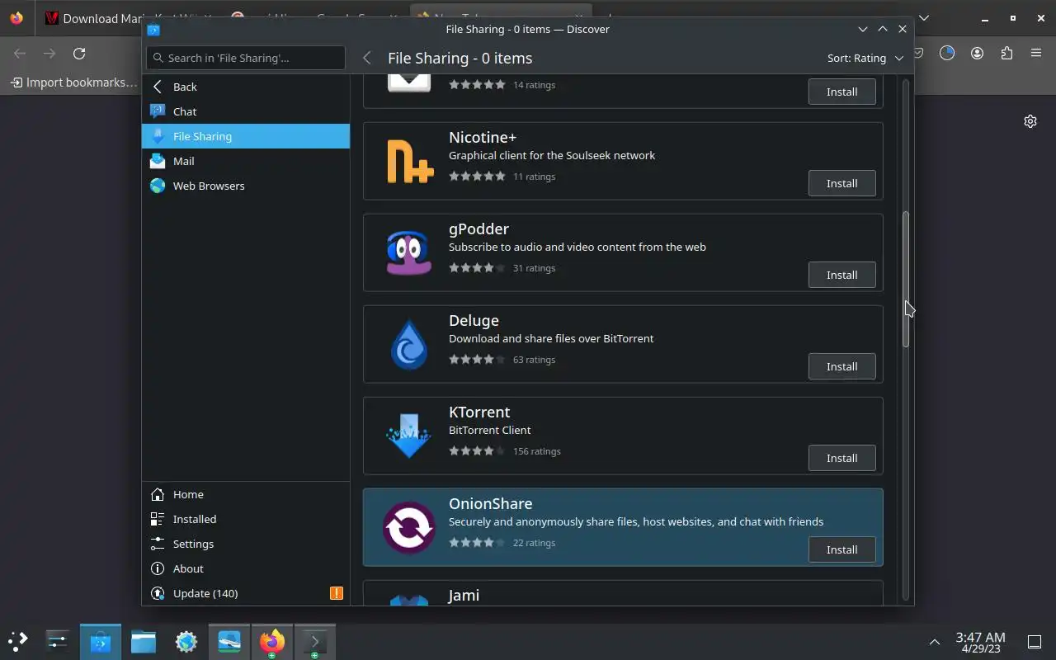Click the Discover window title bar icon
This screenshot has width=1056, height=660.
tap(153, 29)
